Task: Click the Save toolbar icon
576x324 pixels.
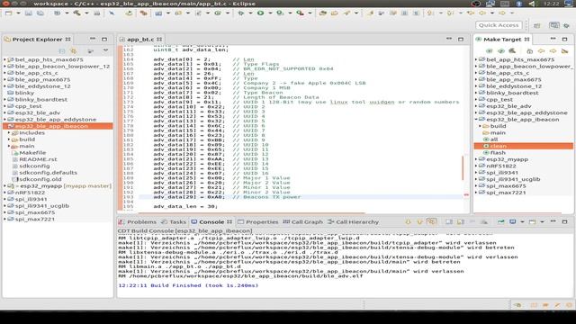Action: (28, 13)
